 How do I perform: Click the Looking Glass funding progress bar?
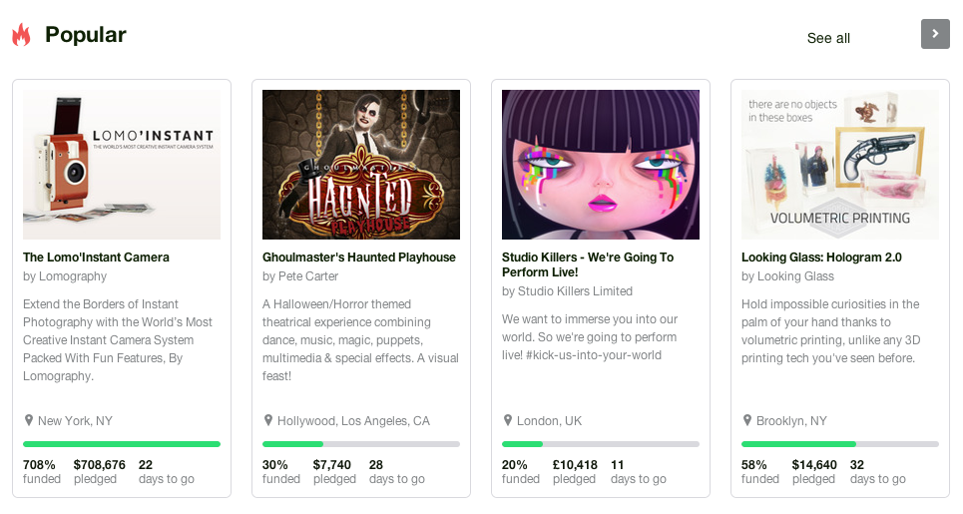point(840,444)
